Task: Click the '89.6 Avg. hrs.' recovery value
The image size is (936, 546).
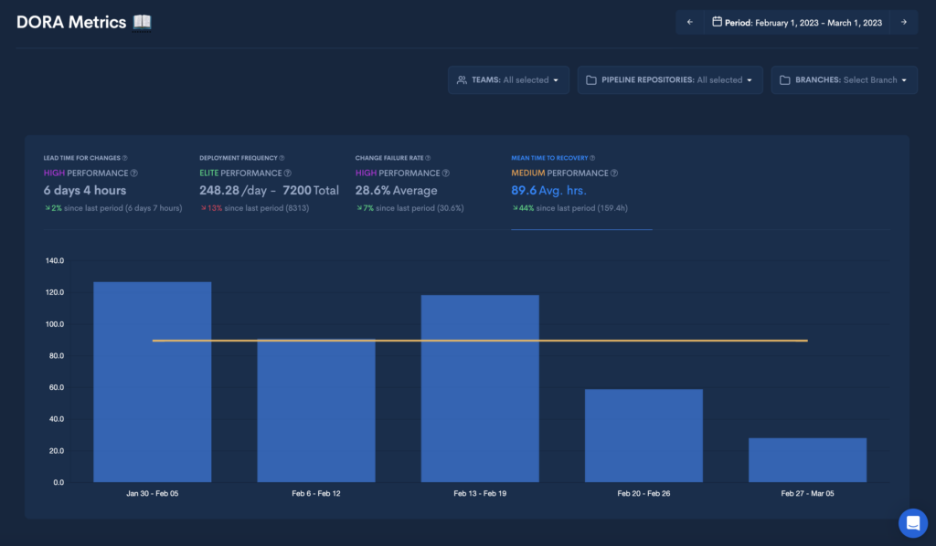Action: click(548, 191)
